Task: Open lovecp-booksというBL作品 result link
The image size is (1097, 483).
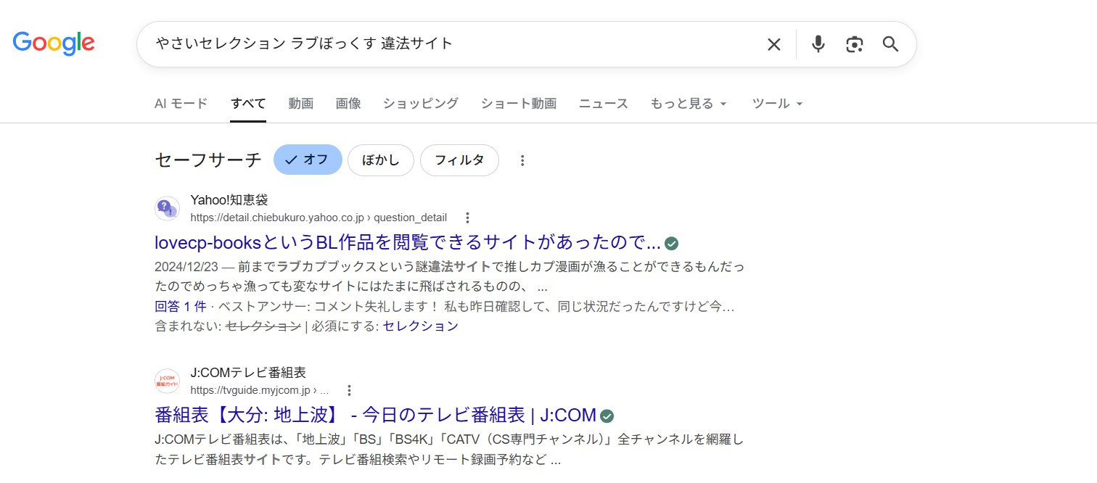Action: [x=408, y=242]
